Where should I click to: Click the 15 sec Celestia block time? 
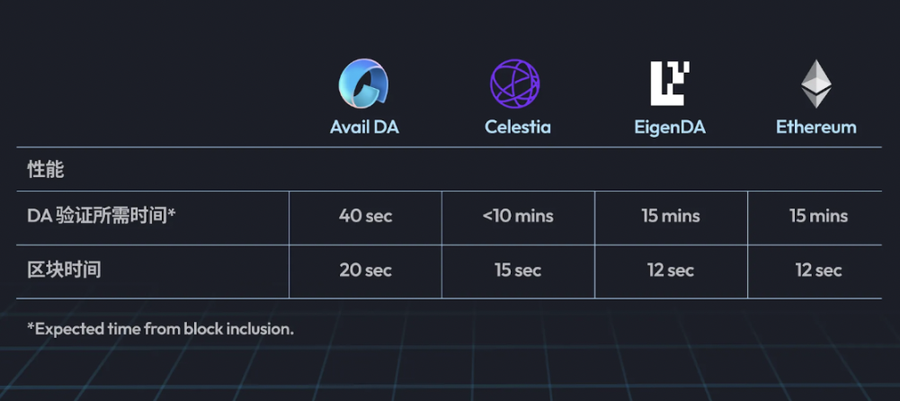518,271
